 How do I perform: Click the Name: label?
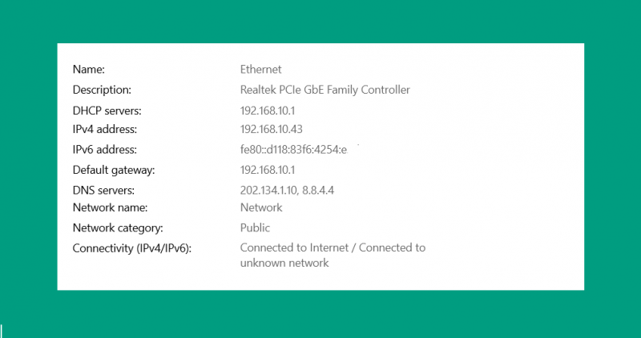pyautogui.click(x=89, y=70)
